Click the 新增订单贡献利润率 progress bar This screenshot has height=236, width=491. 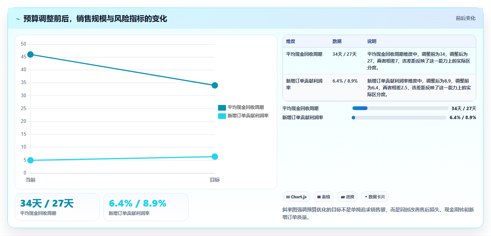point(399,118)
